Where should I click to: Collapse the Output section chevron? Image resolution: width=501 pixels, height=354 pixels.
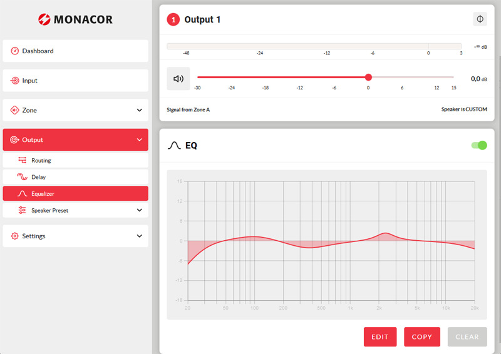pos(139,139)
